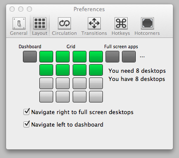Image resolution: width=179 pixels, height=158 pixels.
Task: Click the 'Dashboard' label
Action: 30,46
